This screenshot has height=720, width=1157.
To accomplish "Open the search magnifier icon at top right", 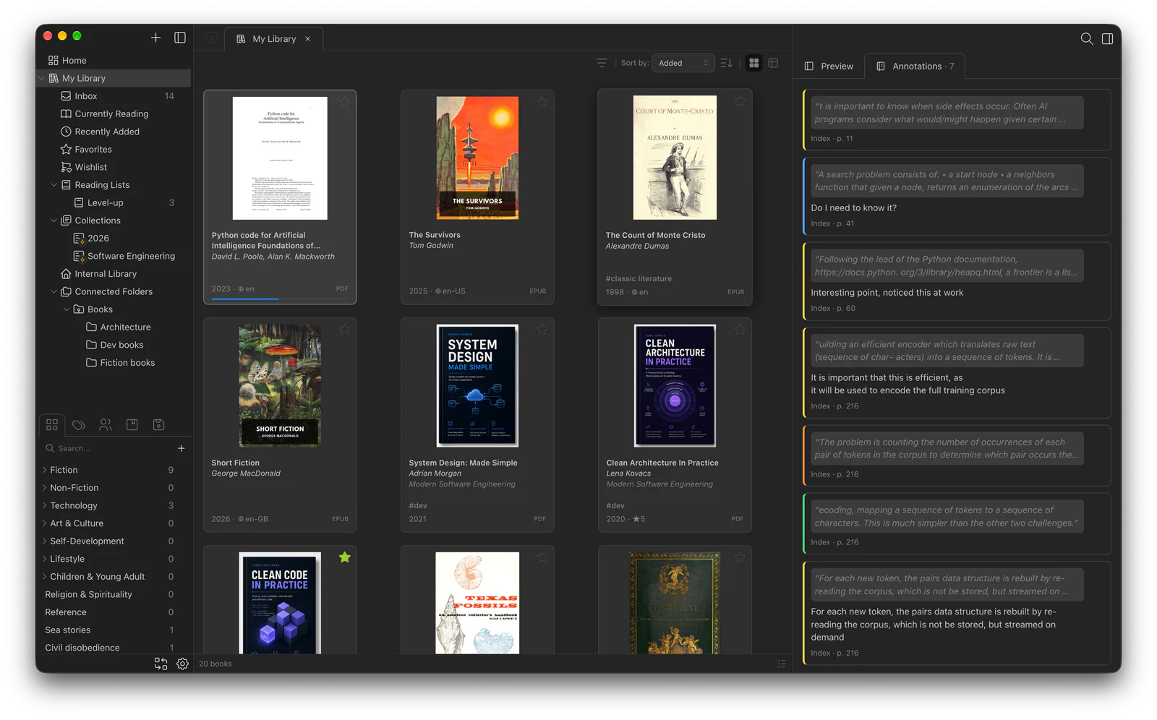I will pos(1086,39).
